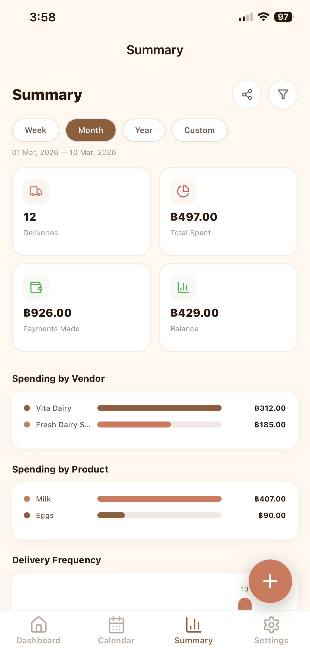The image size is (310, 672).
Task: Select the Vita Dairy row legend dot
Action: (27, 408)
